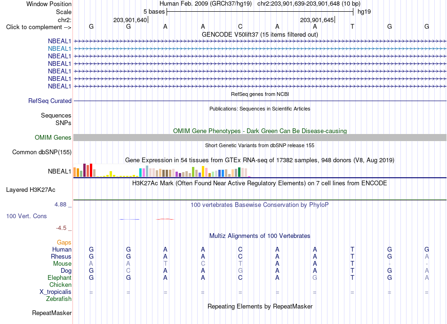Click the '-4.5' PhyloP lower scale value

[x=61, y=228]
